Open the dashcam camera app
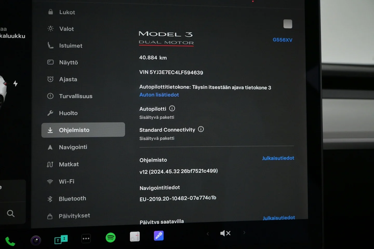 pyautogui.click(x=36, y=240)
